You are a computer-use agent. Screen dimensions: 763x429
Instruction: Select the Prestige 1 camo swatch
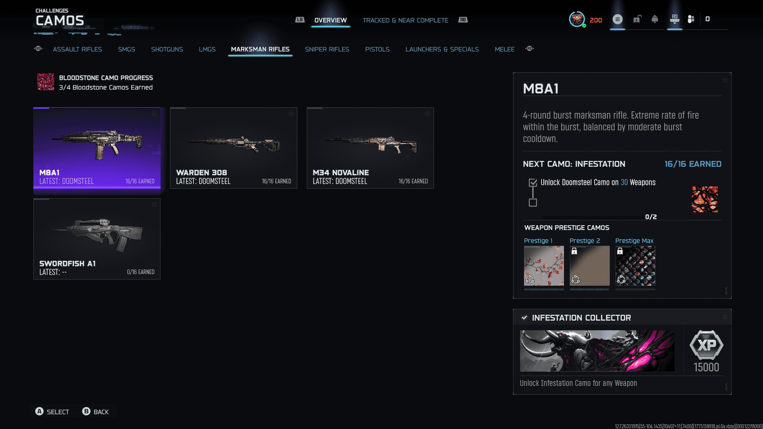point(544,265)
